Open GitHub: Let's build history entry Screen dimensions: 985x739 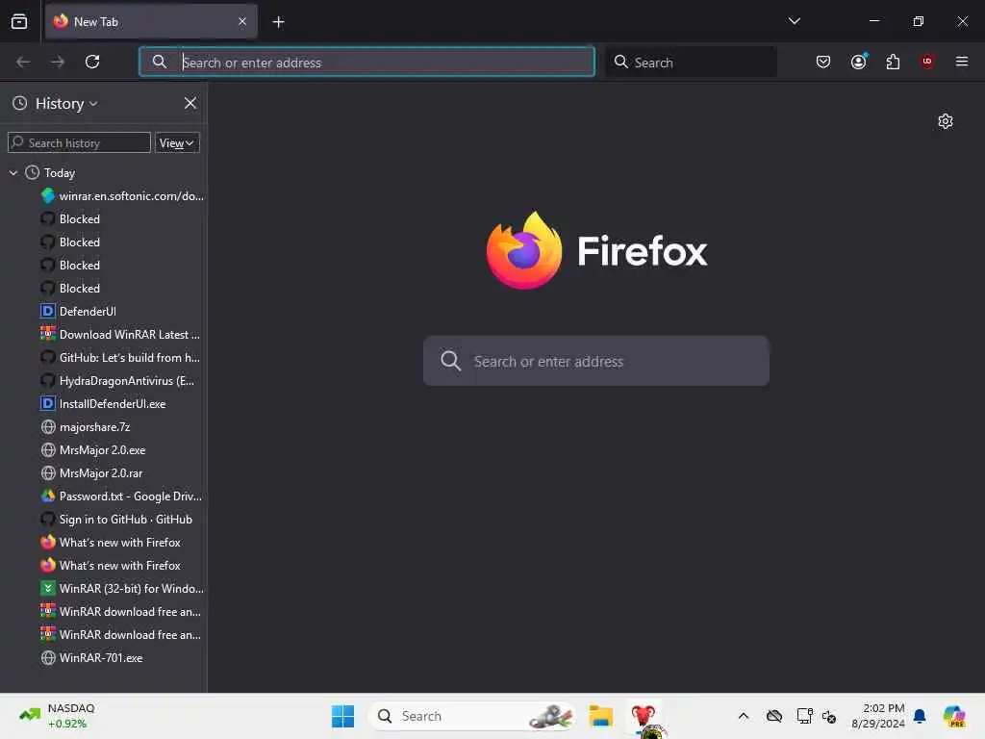click(120, 358)
